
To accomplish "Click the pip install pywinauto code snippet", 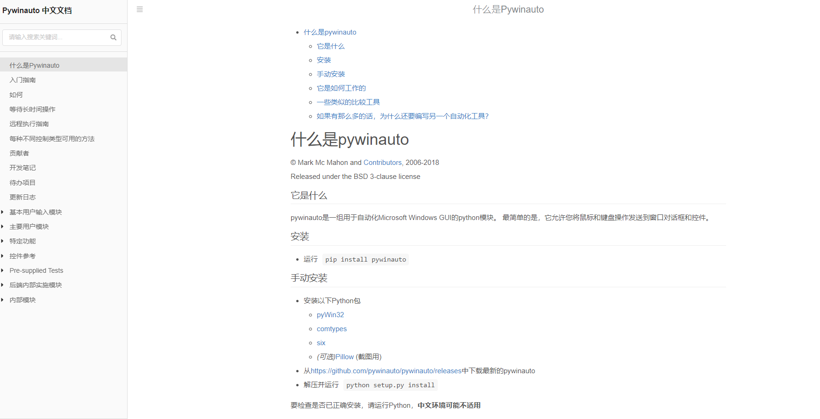I will coord(365,259).
